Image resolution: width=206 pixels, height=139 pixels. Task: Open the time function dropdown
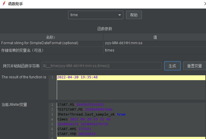tap(96, 15)
